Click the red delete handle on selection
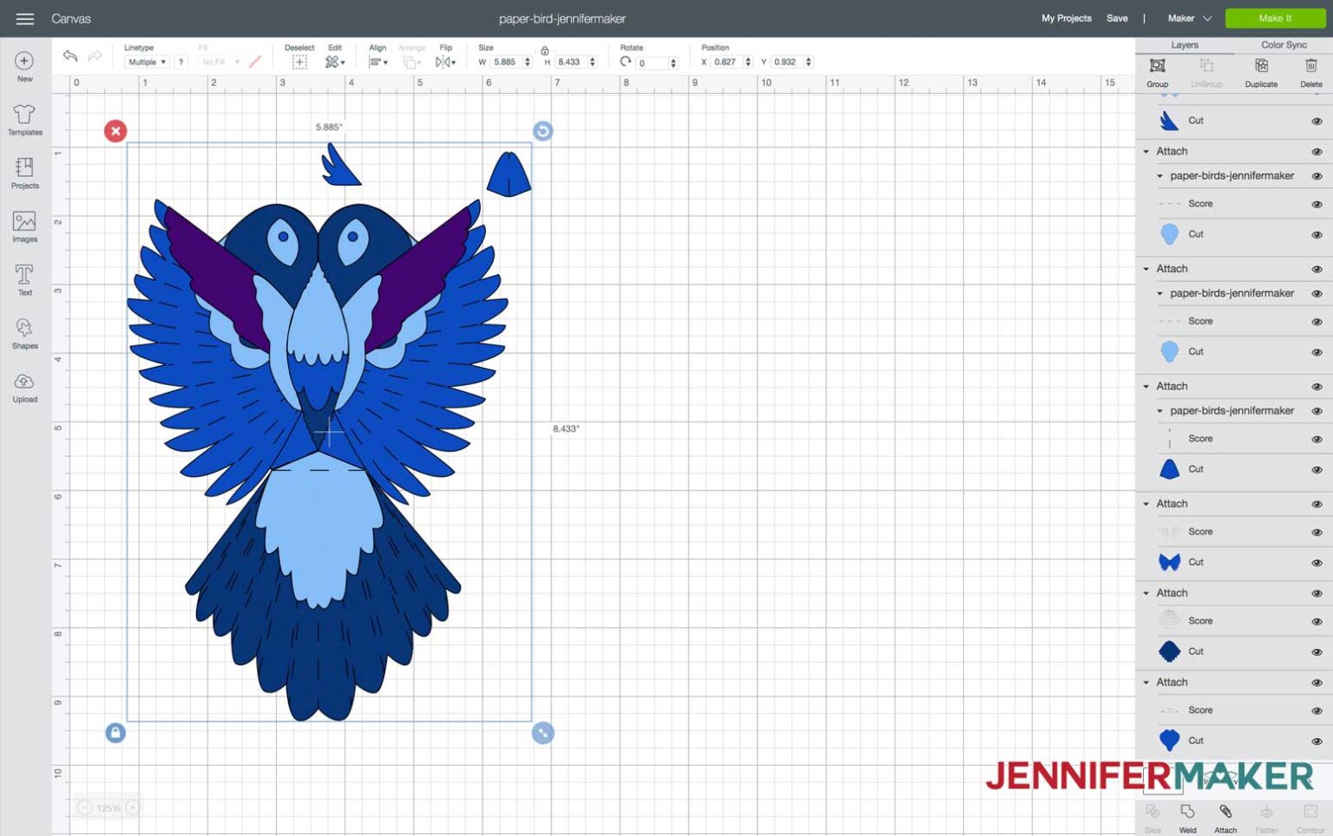Image resolution: width=1333 pixels, height=836 pixels. click(x=115, y=131)
